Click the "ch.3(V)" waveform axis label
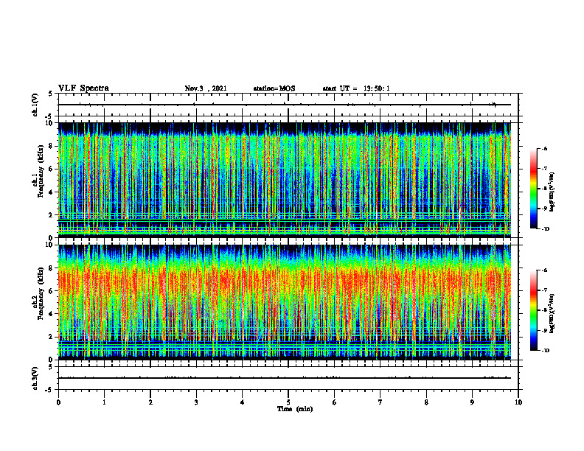Viewport: 584px width, 451px height. pos(35,378)
